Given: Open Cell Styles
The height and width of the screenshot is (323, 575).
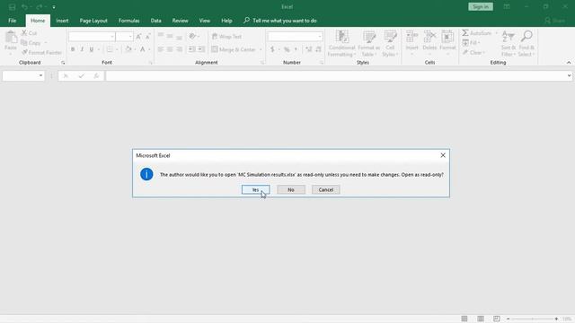Looking at the screenshot, I should (390, 44).
